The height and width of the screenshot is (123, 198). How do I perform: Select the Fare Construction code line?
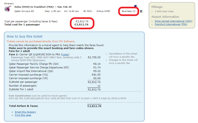click(x=67, y=98)
